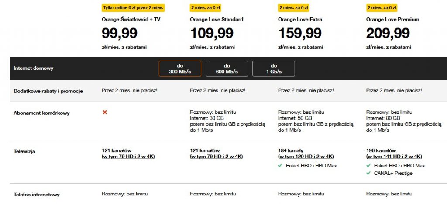
Task: Select the Orange Love Extra plan title
Action: point(300,20)
